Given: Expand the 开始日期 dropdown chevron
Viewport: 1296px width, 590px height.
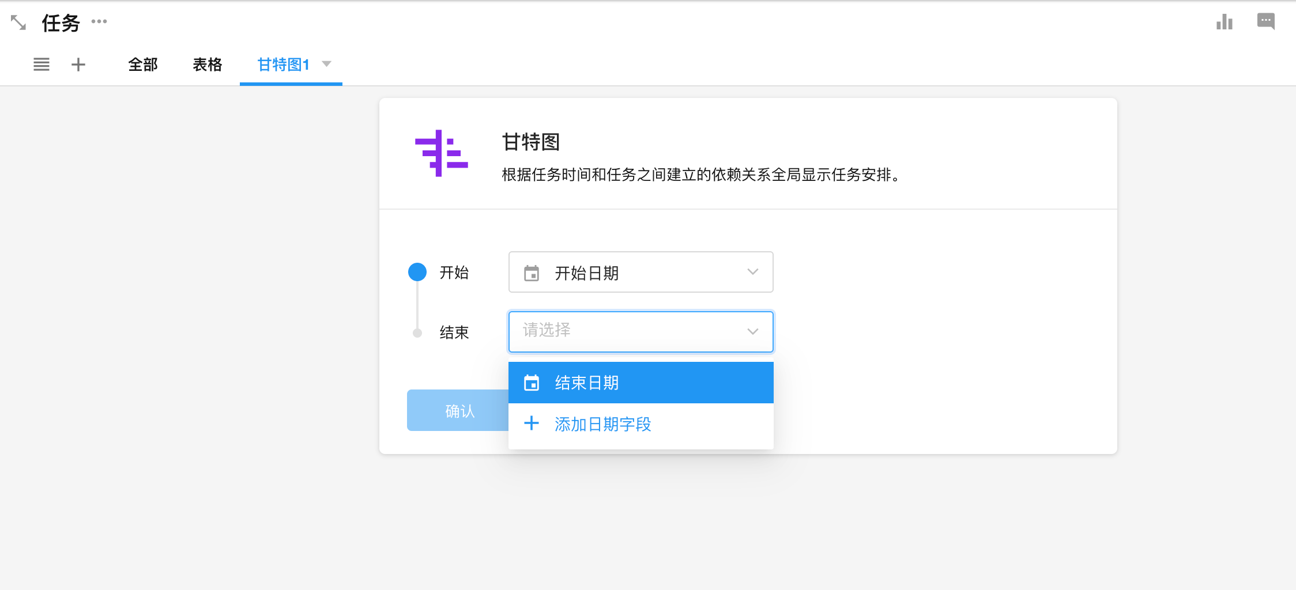Looking at the screenshot, I should pyautogui.click(x=752, y=272).
